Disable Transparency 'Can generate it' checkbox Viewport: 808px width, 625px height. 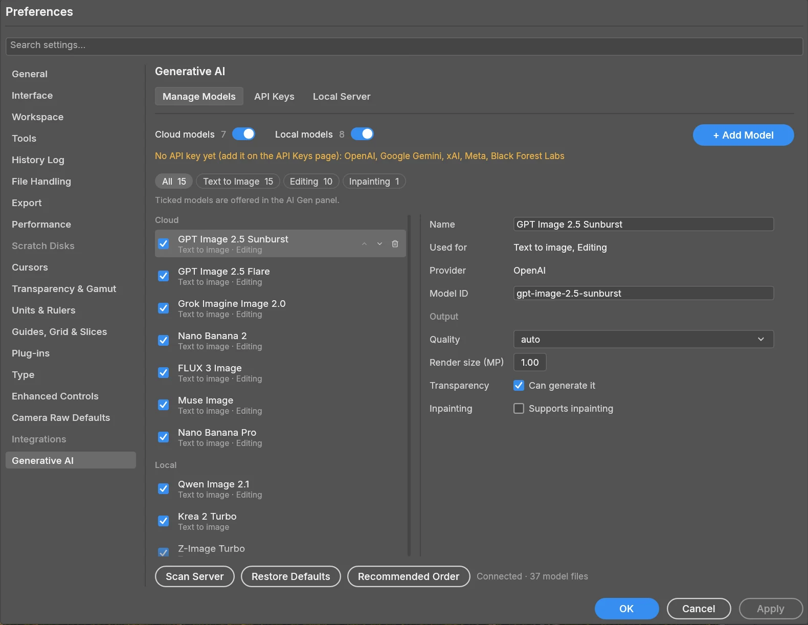click(x=519, y=386)
